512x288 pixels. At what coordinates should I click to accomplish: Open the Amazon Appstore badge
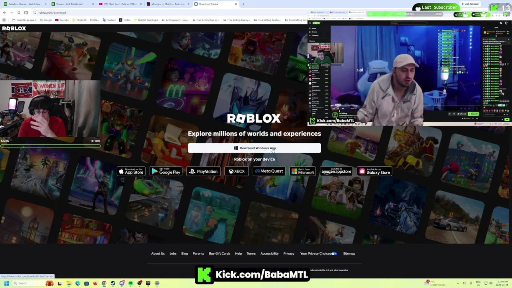point(336,172)
